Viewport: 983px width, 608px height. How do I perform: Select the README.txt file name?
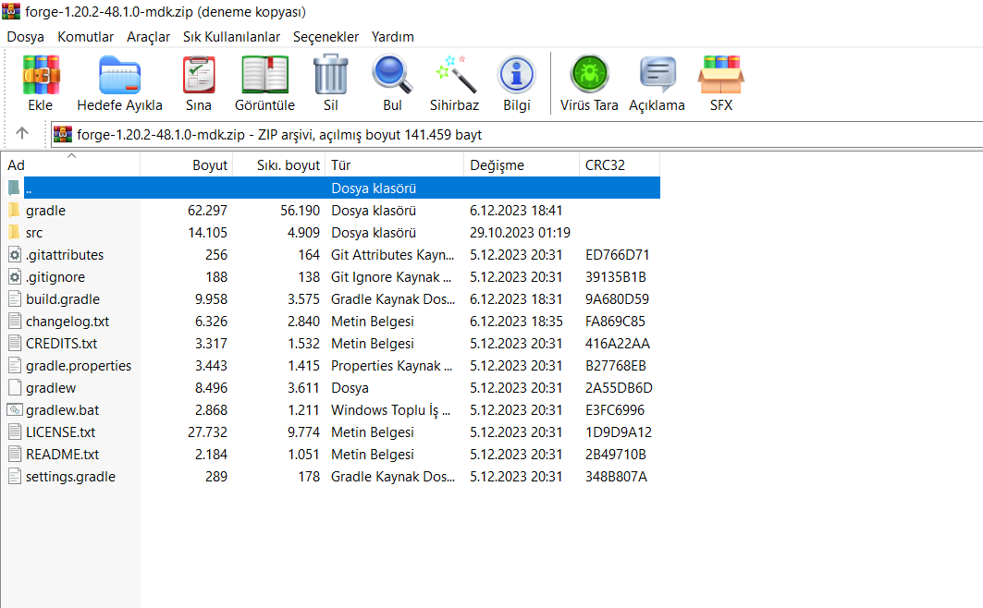62,454
